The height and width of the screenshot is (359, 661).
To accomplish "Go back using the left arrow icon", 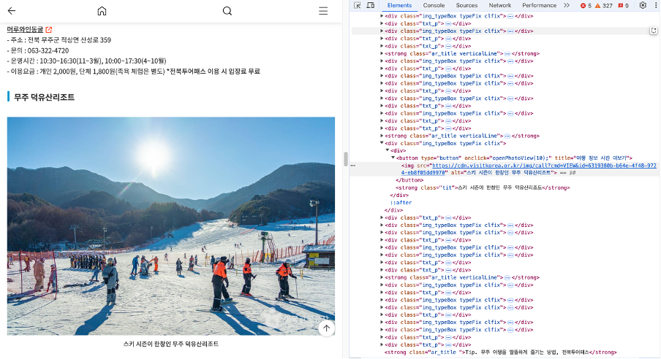I will [12, 11].
